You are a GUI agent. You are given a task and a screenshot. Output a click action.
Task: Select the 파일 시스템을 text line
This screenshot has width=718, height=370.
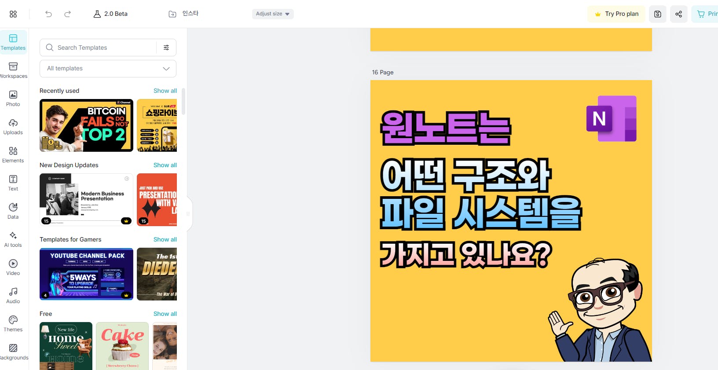click(481, 213)
